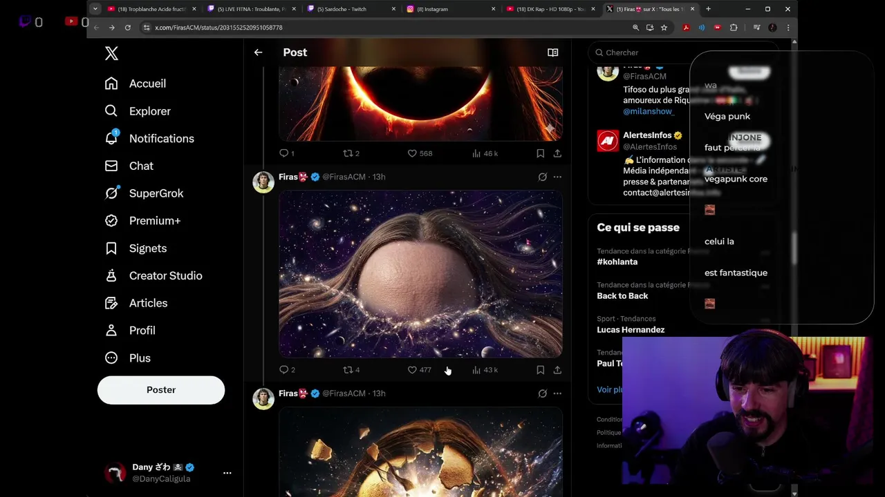Open Grok icon on the Firas post above the exploding egg image
The width and height of the screenshot is (885, 497).
(543, 393)
